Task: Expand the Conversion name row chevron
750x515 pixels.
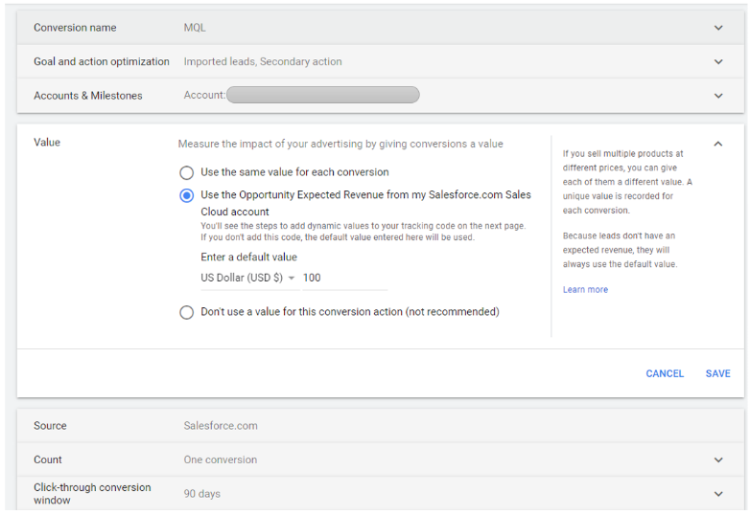Action: pyautogui.click(x=718, y=28)
